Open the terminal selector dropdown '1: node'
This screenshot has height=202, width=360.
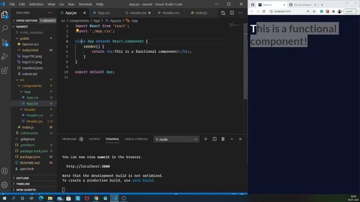[176, 139]
